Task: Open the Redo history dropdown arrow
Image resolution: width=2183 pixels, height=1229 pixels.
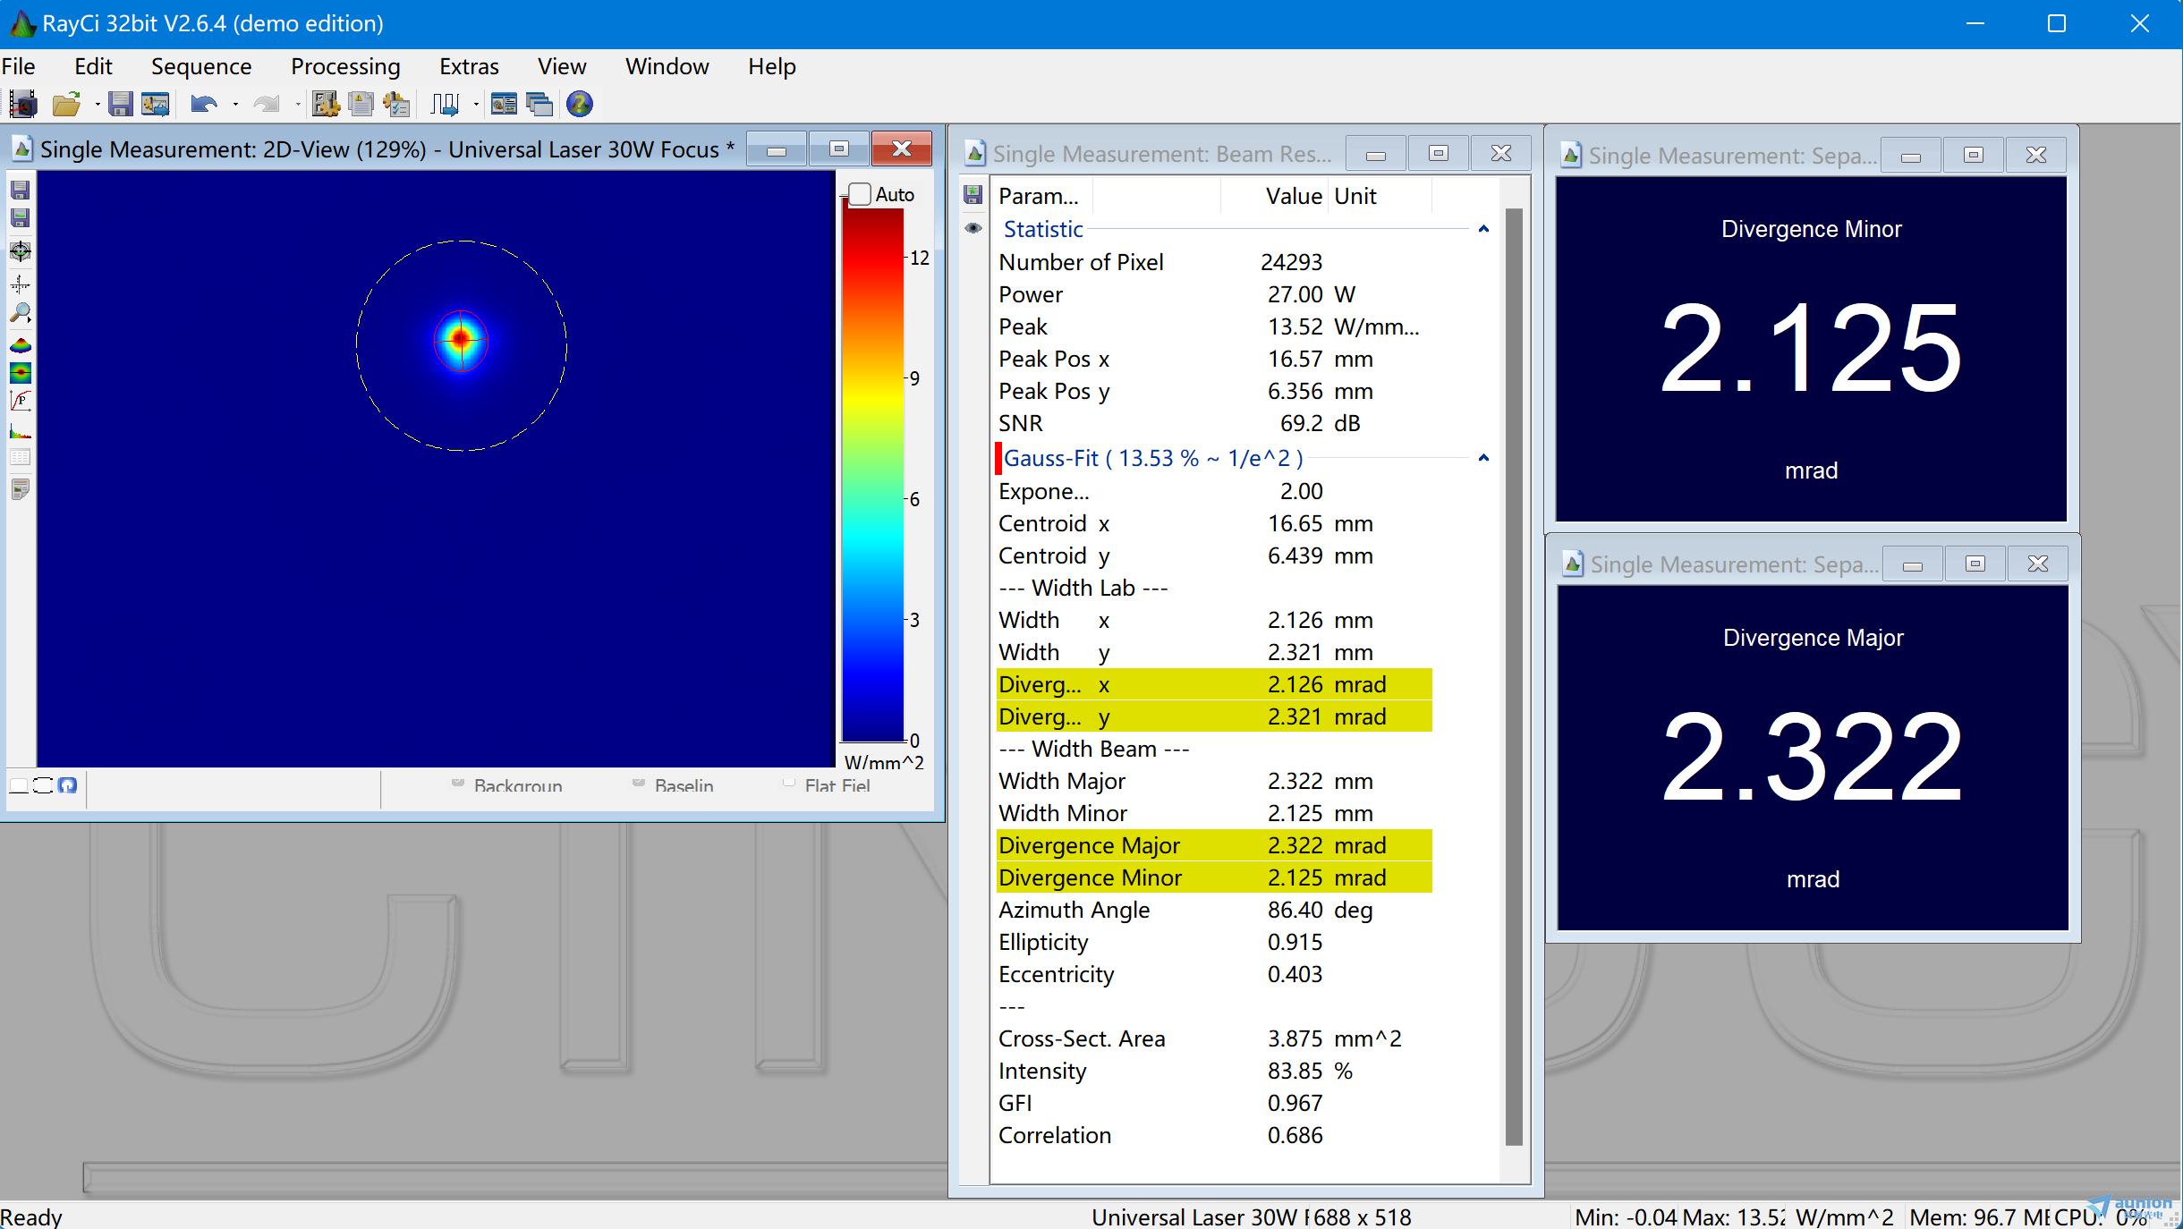Action: (297, 105)
